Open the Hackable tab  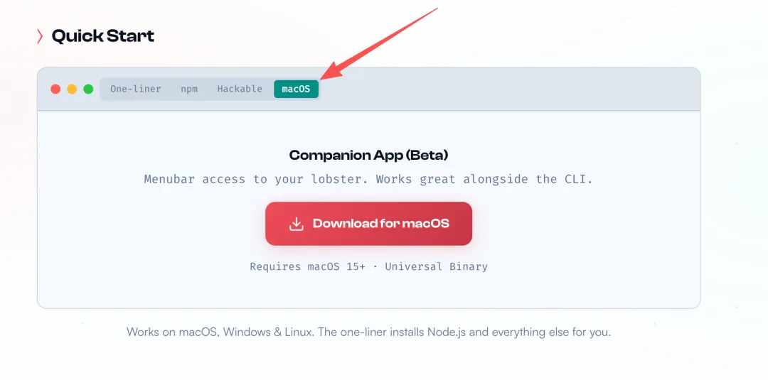(x=240, y=89)
